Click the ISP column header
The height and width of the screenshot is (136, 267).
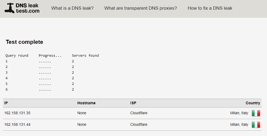coord(133,103)
